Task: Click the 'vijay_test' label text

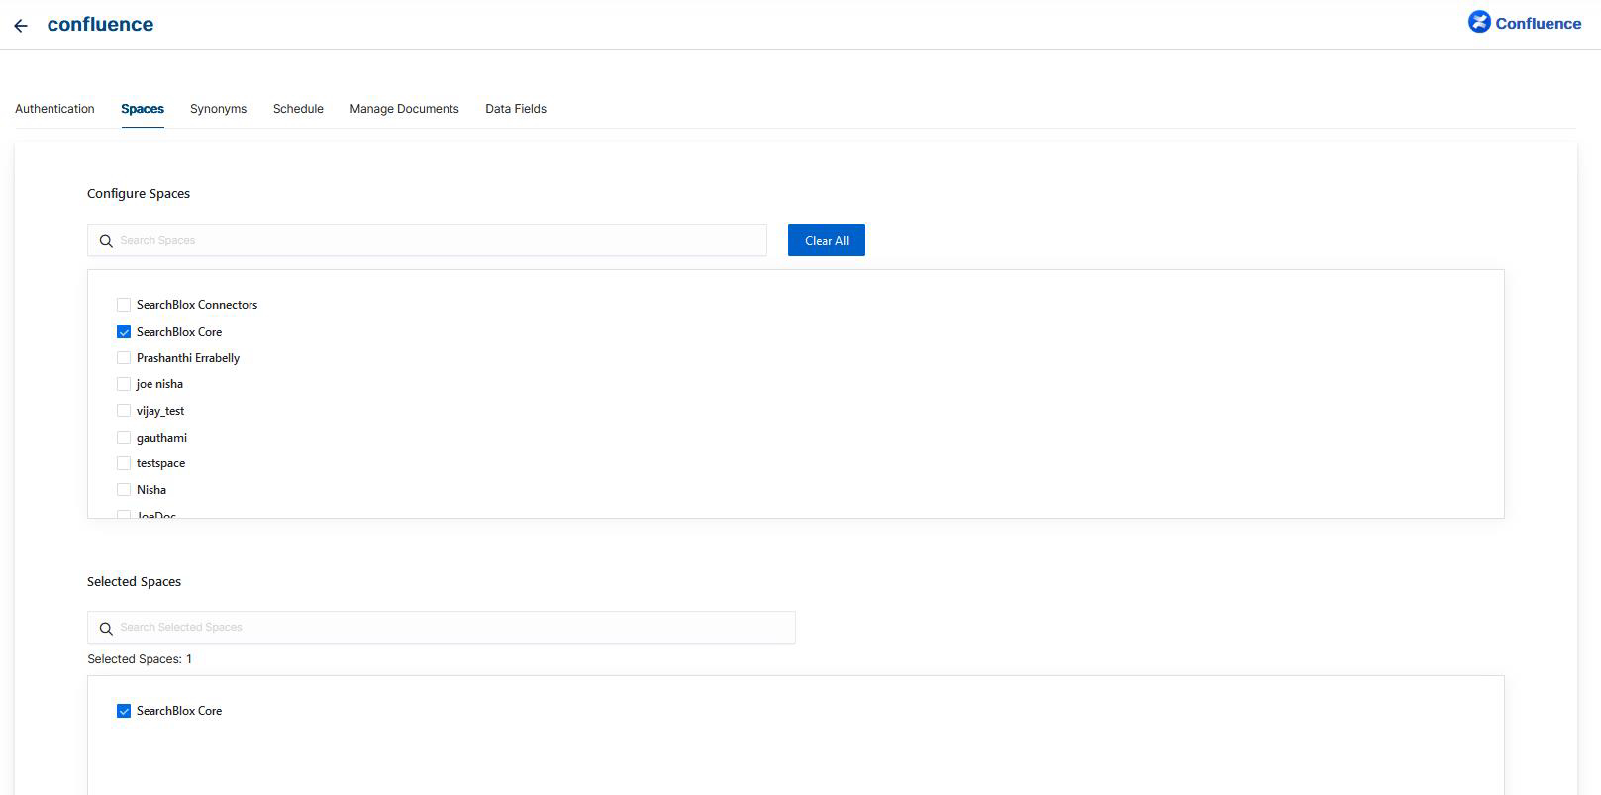Action: click(x=160, y=411)
